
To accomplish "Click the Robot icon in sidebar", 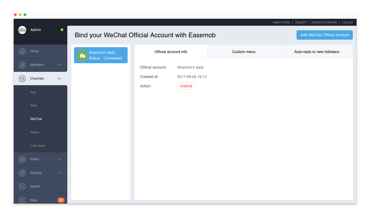I will pos(22,159).
